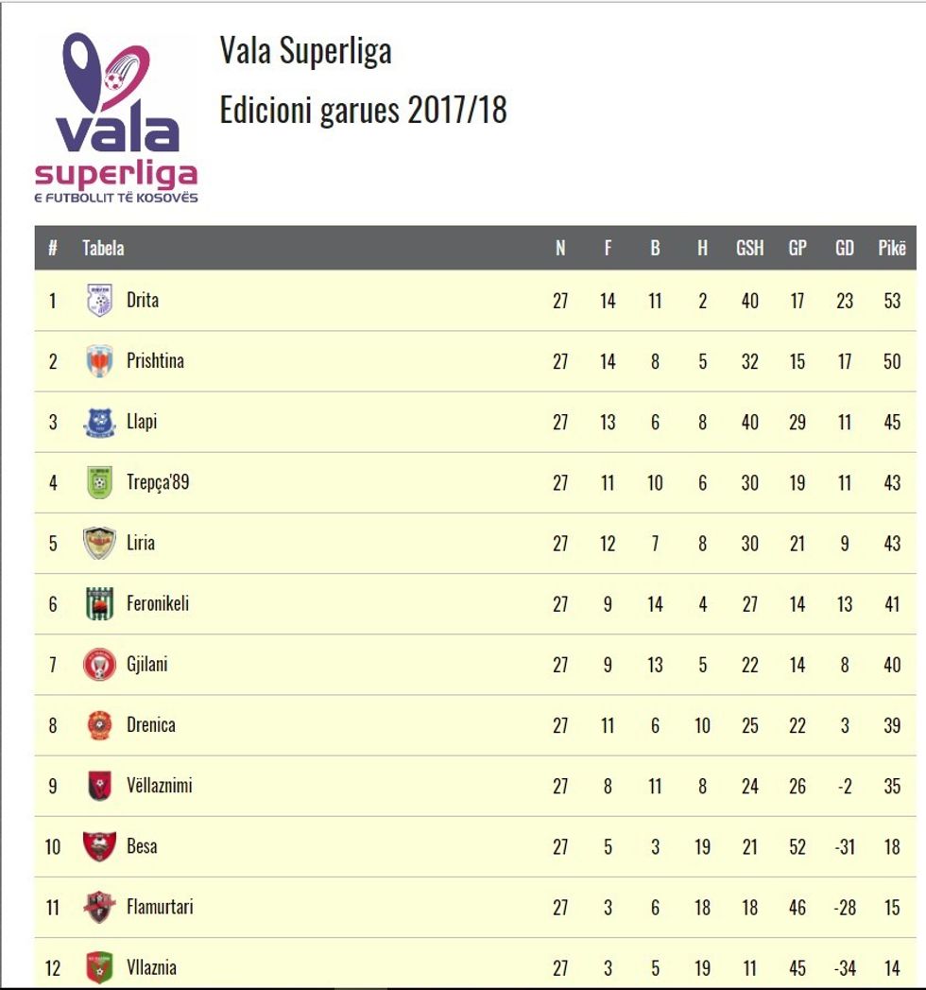Click the Trepça'89 green crest
This screenshot has width=926, height=990.
coord(99,482)
